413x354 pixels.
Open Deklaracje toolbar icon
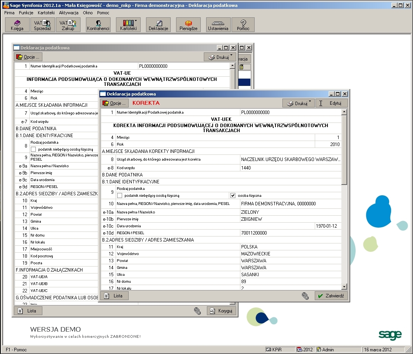(x=158, y=25)
